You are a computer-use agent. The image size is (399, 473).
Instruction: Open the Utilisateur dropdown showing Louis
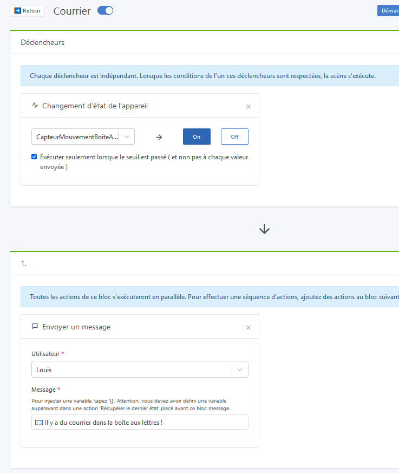point(140,370)
